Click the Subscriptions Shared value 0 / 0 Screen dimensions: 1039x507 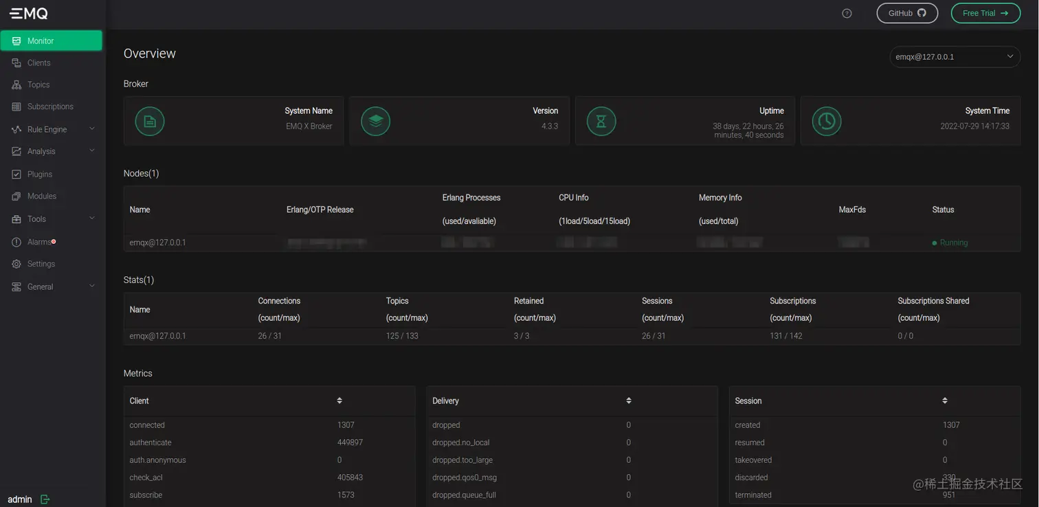pyautogui.click(x=905, y=336)
